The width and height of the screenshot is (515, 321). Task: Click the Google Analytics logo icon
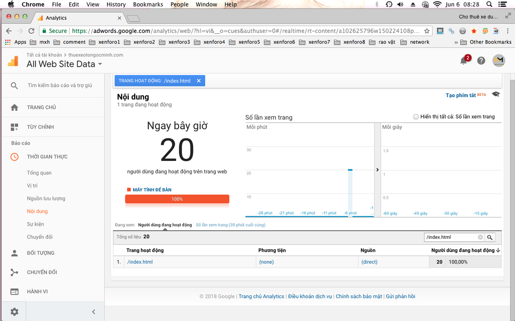pos(13,61)
